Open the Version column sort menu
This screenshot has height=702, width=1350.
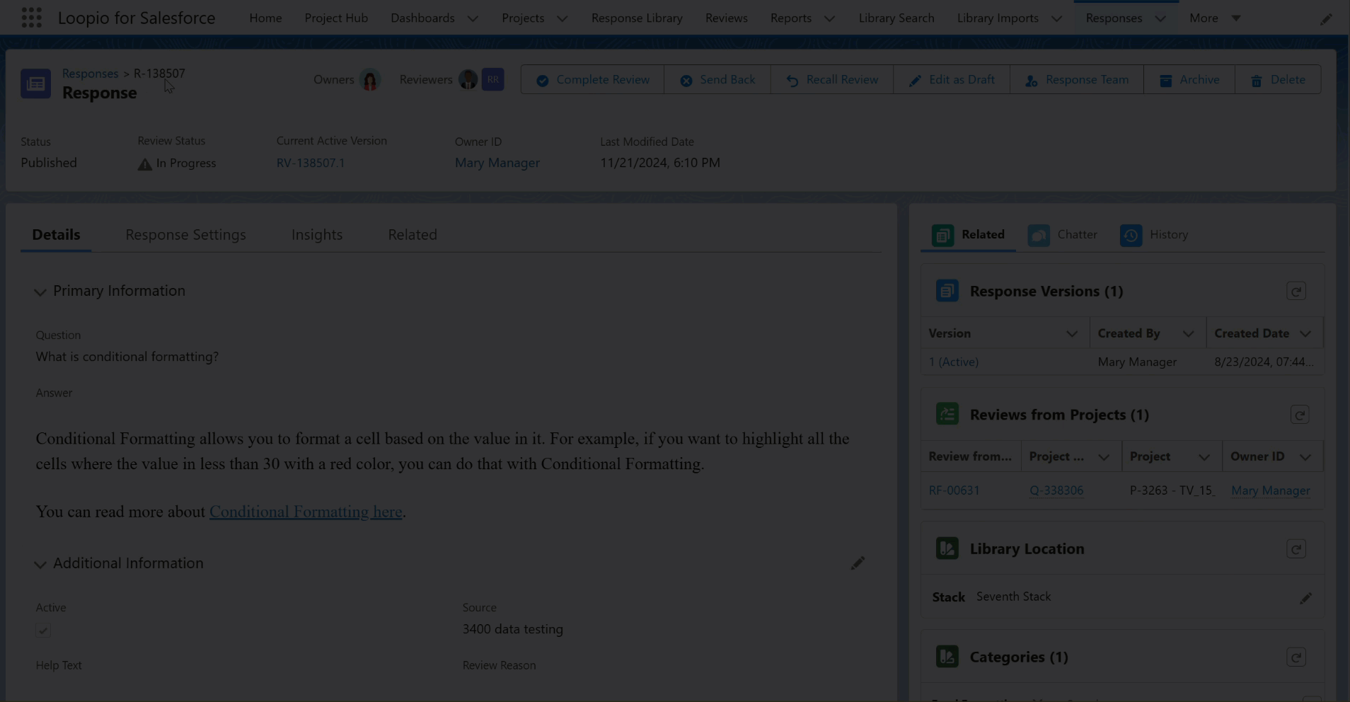[x=1072, y=334]
